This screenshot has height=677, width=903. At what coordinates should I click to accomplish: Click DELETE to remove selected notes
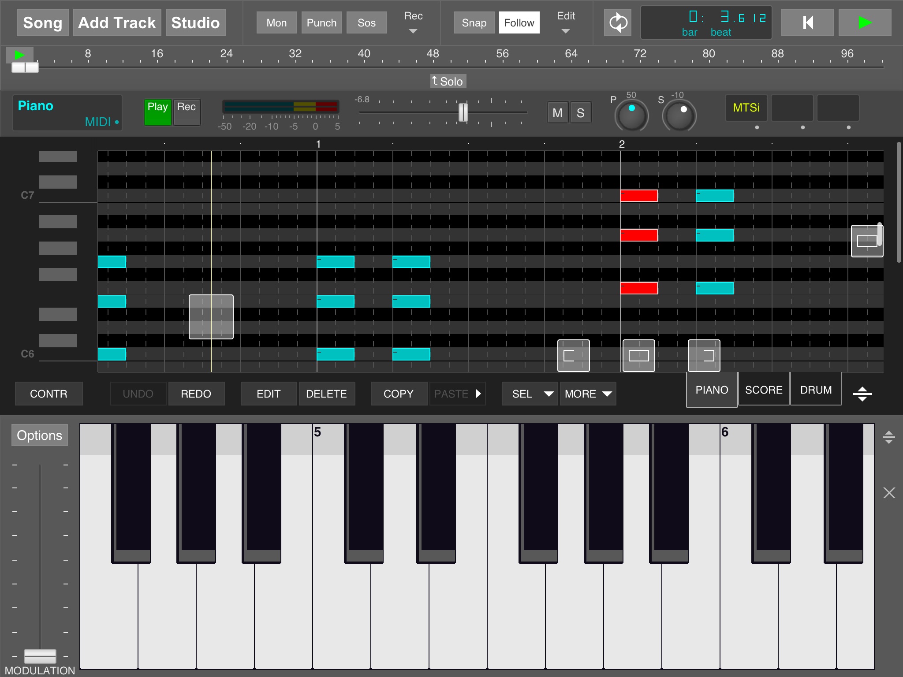(x=327, y=394)
